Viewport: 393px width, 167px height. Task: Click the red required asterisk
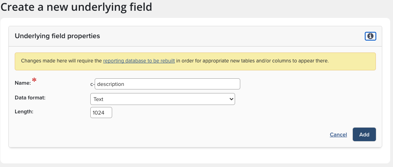tap(34, 81)
